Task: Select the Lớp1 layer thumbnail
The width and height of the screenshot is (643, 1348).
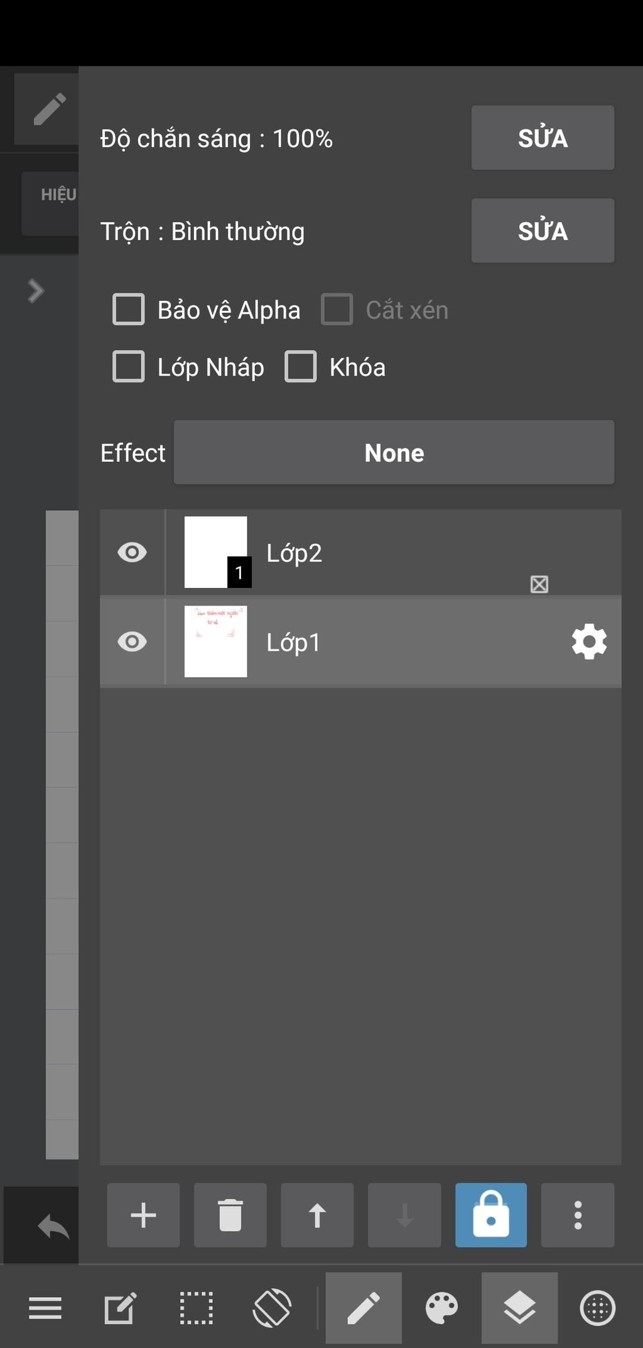Action: click(x=215, y=641)
